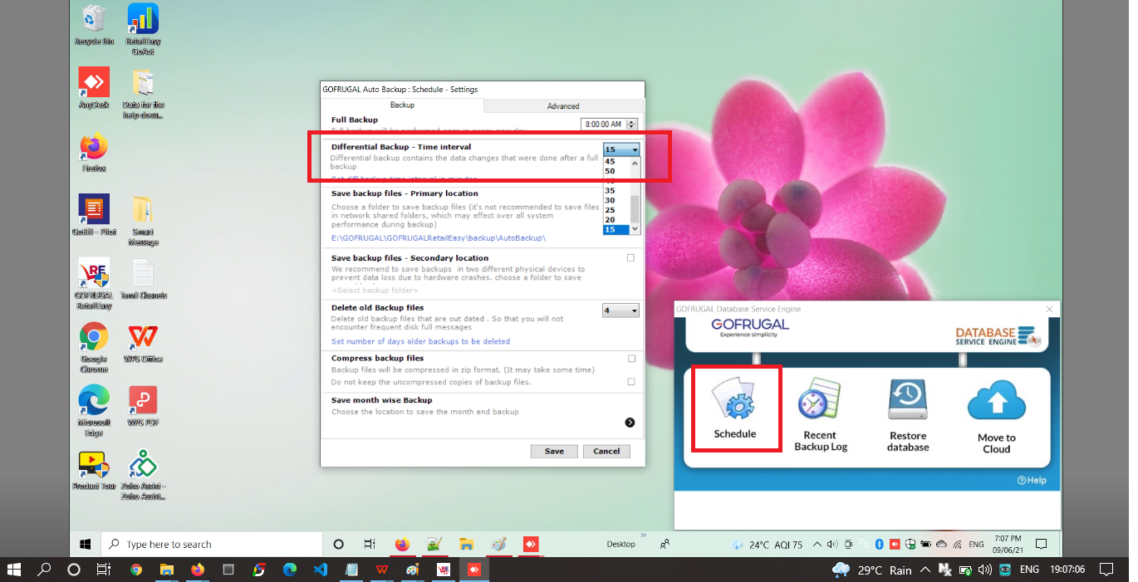Click the Save button
This screenshot has width=1138, height=582.
click(x=554, y=451)
